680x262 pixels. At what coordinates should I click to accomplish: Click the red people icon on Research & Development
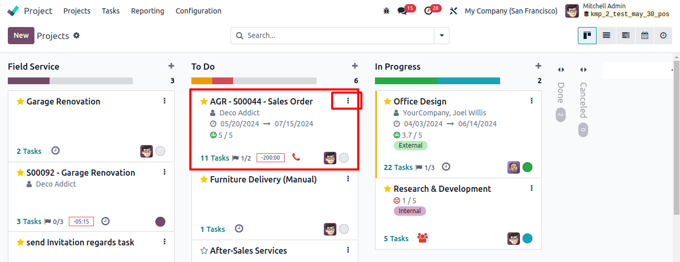(x=422, y=238)
